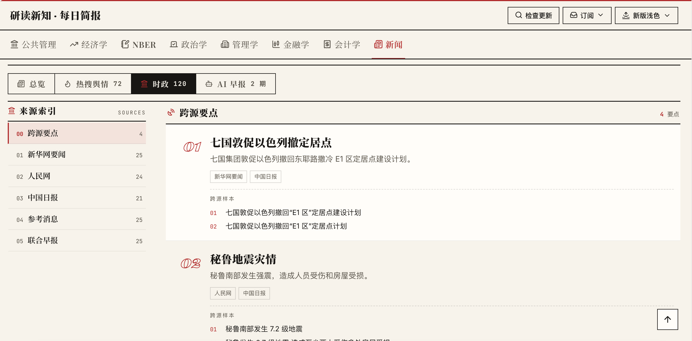Viewport: 692px width, 341px height.
Task: Show the 总览 sub-tab
Action: [x=31, y=84]
